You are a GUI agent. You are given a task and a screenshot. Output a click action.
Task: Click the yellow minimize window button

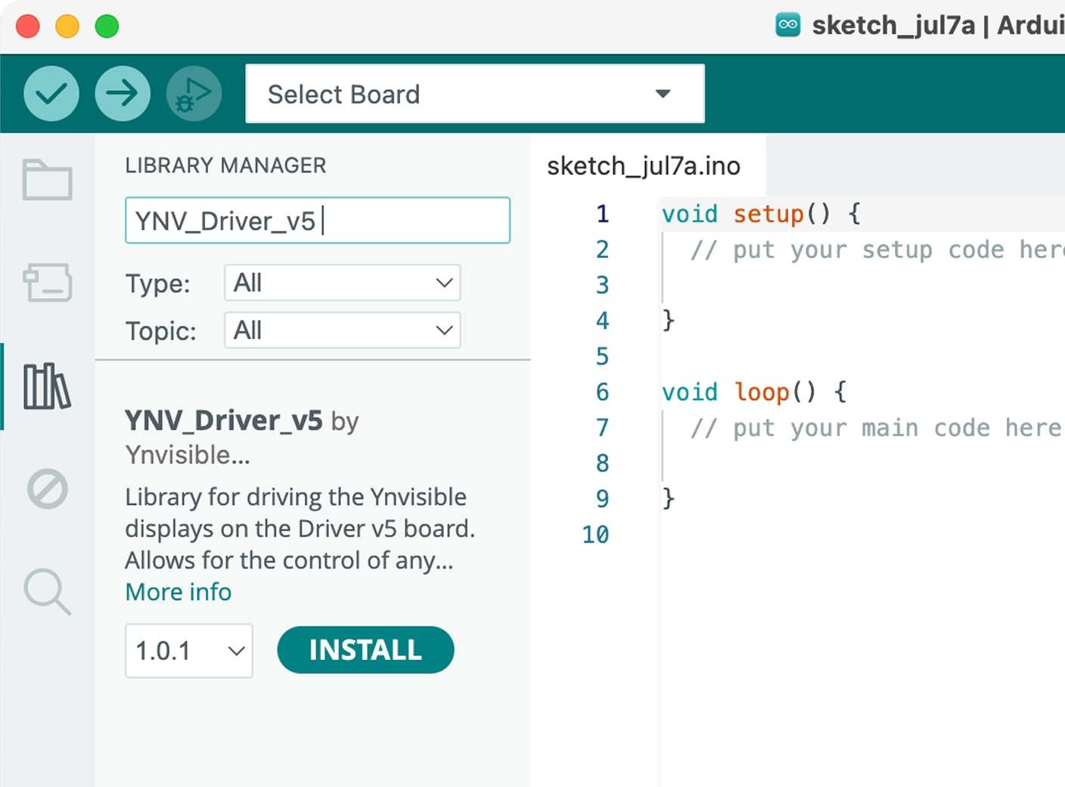click(x=67, y=26)
